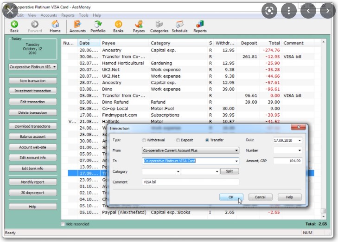This screenshot has height=242, width=338.
Task: Click the Edit transaction button
Action: (33, 102)
